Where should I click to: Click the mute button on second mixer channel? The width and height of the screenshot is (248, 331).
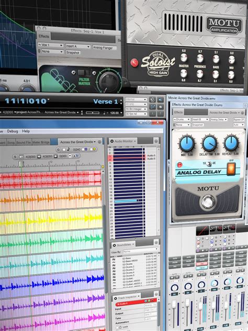tap(188, 262)
